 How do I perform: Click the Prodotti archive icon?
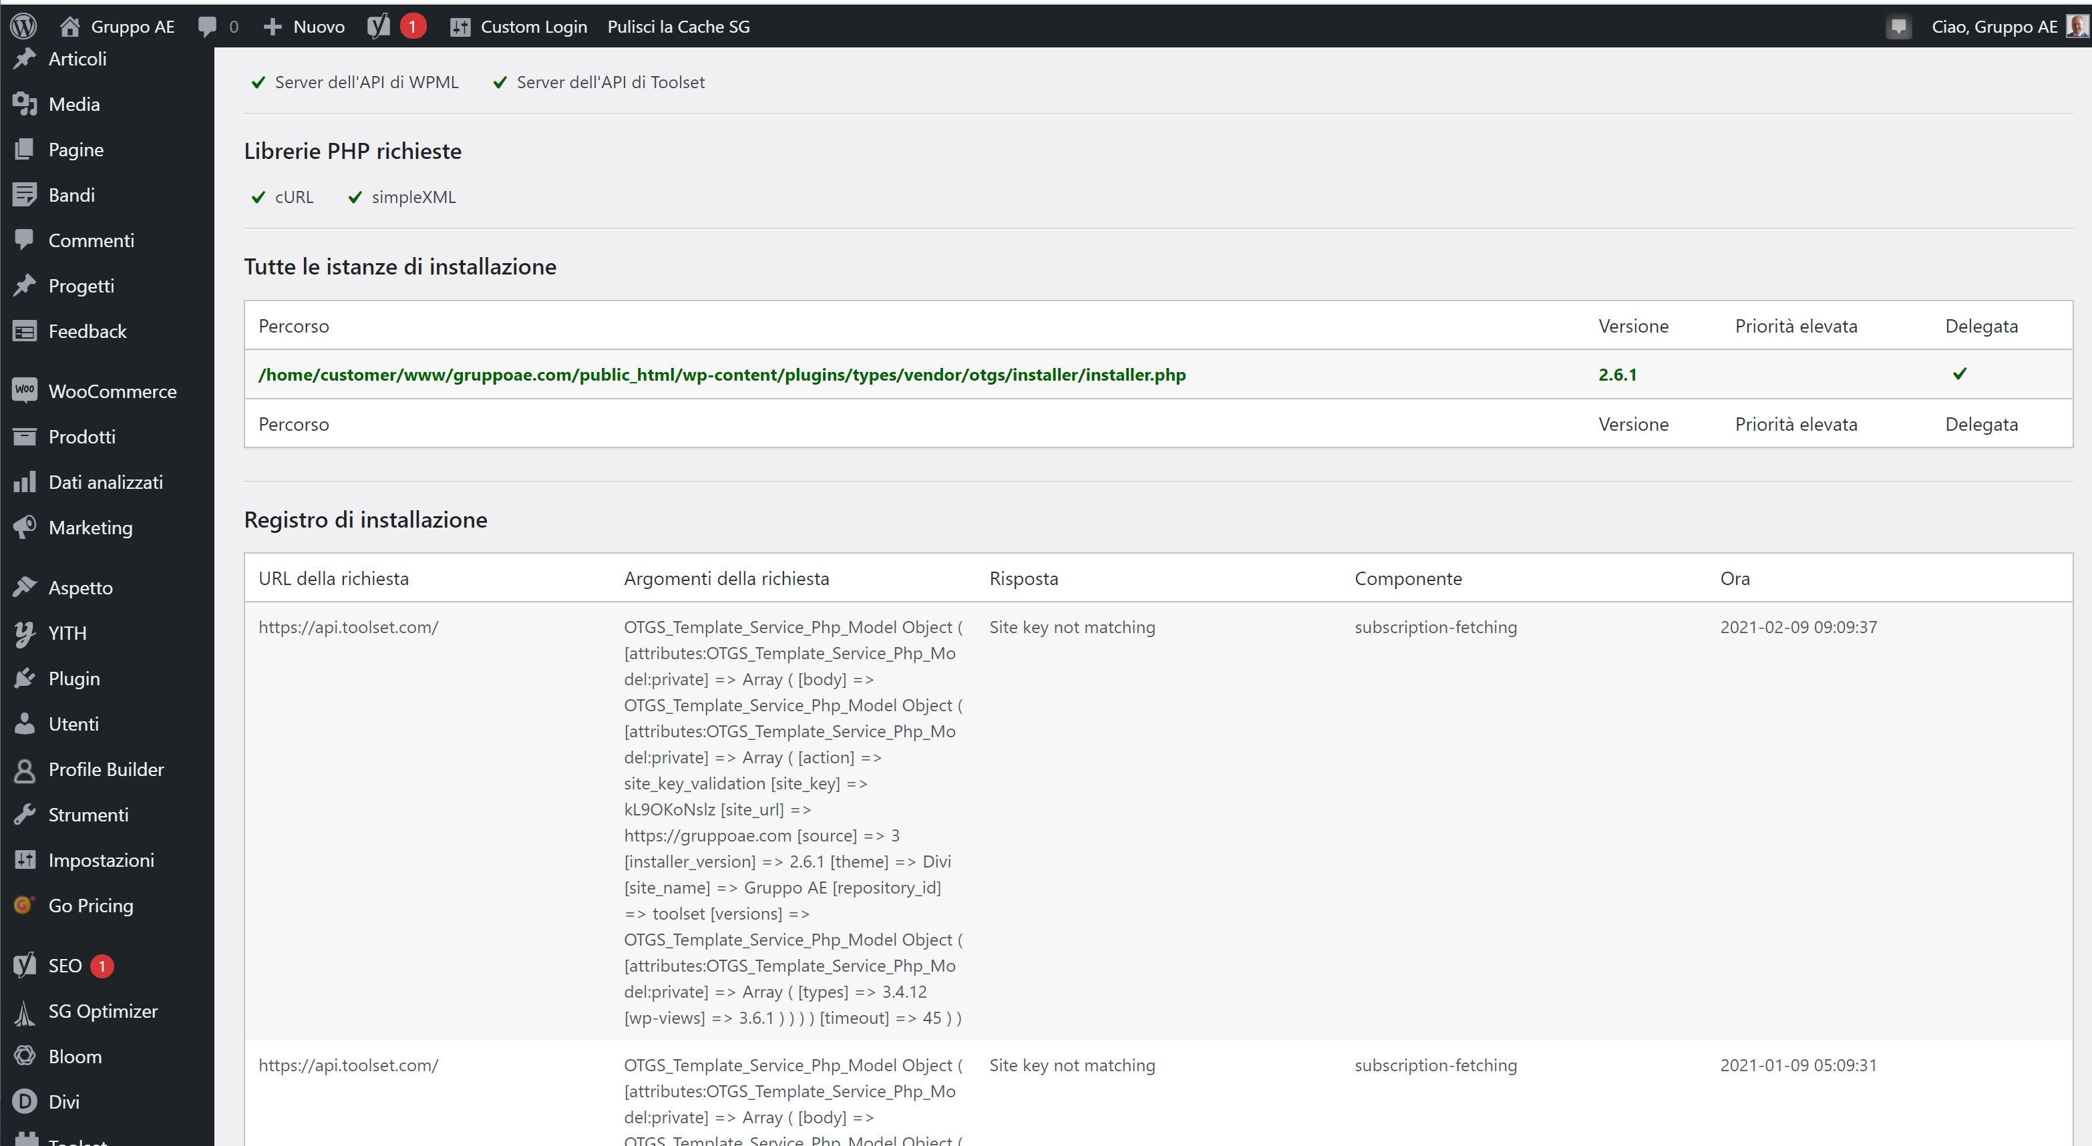tap(24, 437)
